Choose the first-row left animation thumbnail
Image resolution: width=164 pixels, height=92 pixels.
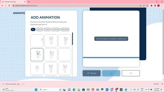click(x=37, y=41)
